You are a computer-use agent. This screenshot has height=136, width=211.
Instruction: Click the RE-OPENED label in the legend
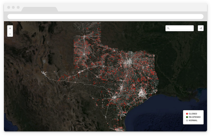click(x=195, y=117)
